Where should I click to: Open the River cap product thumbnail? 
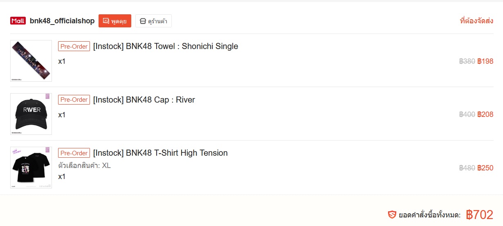[31, 114]
